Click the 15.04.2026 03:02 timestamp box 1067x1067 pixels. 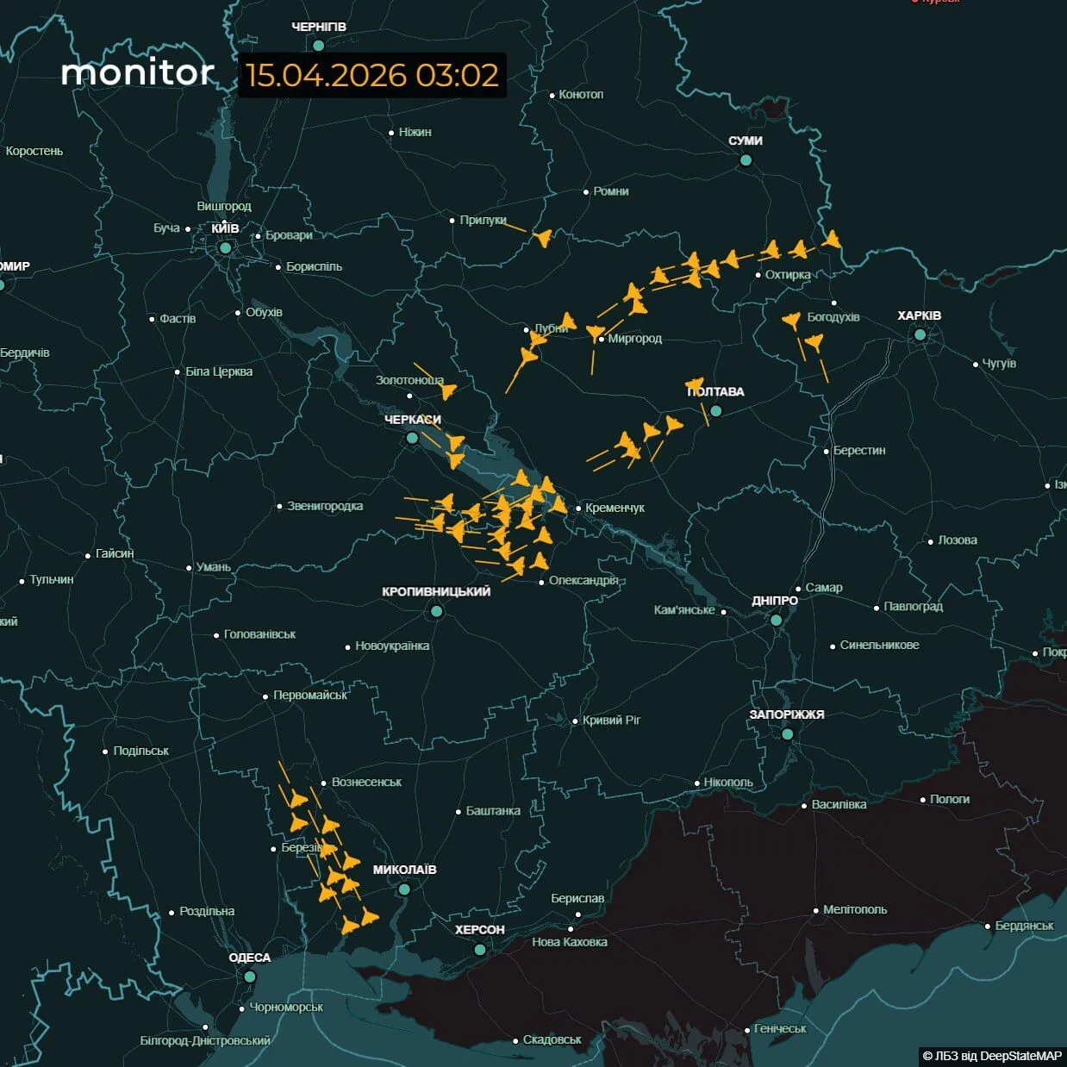(x=372, y=75)
